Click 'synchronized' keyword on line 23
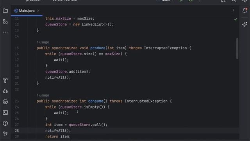Viewport: 250px width, 141px height. [x=64, y=101]
